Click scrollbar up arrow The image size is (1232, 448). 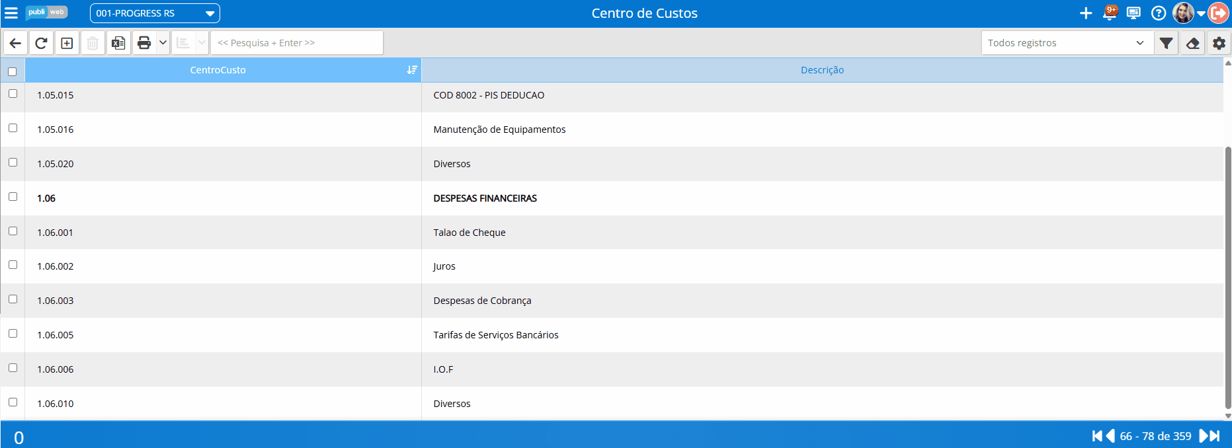[1228, 63]
